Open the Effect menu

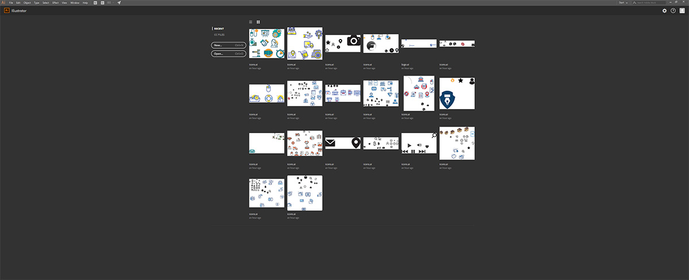point(55,3)
